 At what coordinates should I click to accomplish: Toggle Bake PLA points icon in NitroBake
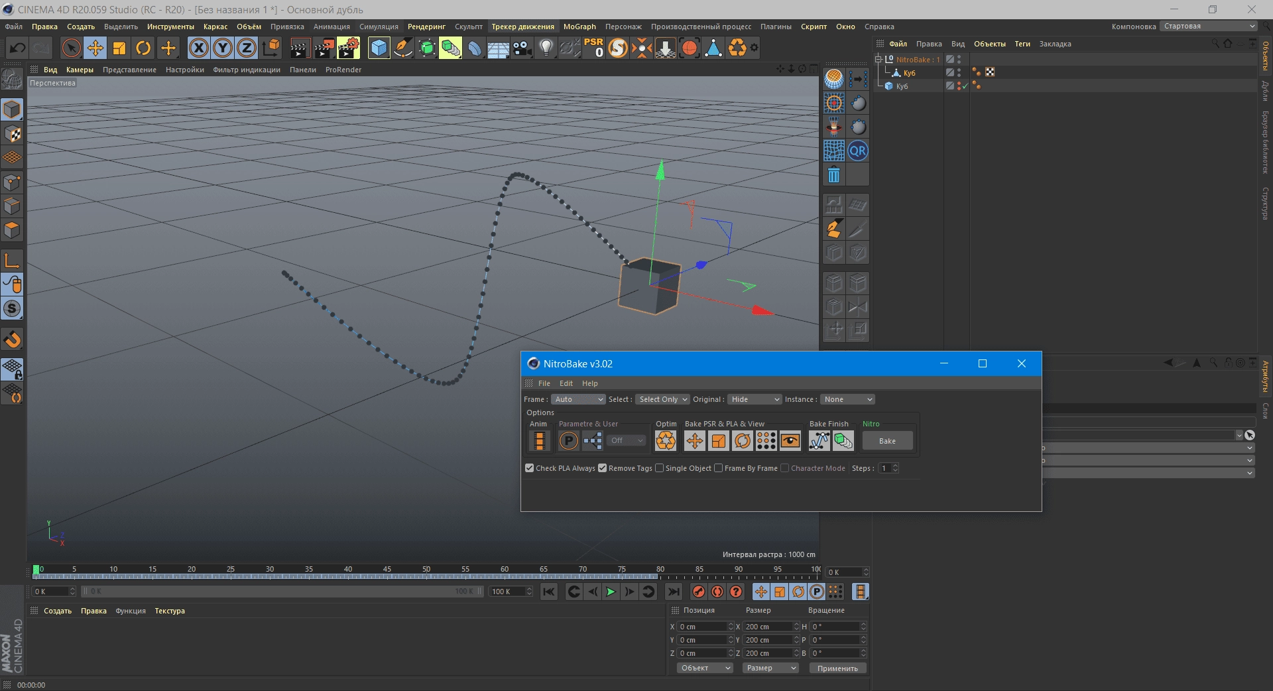(766, 440)
